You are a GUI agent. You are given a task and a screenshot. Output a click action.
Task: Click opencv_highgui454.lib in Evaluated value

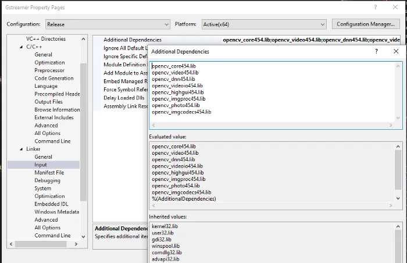coord(178,173)
